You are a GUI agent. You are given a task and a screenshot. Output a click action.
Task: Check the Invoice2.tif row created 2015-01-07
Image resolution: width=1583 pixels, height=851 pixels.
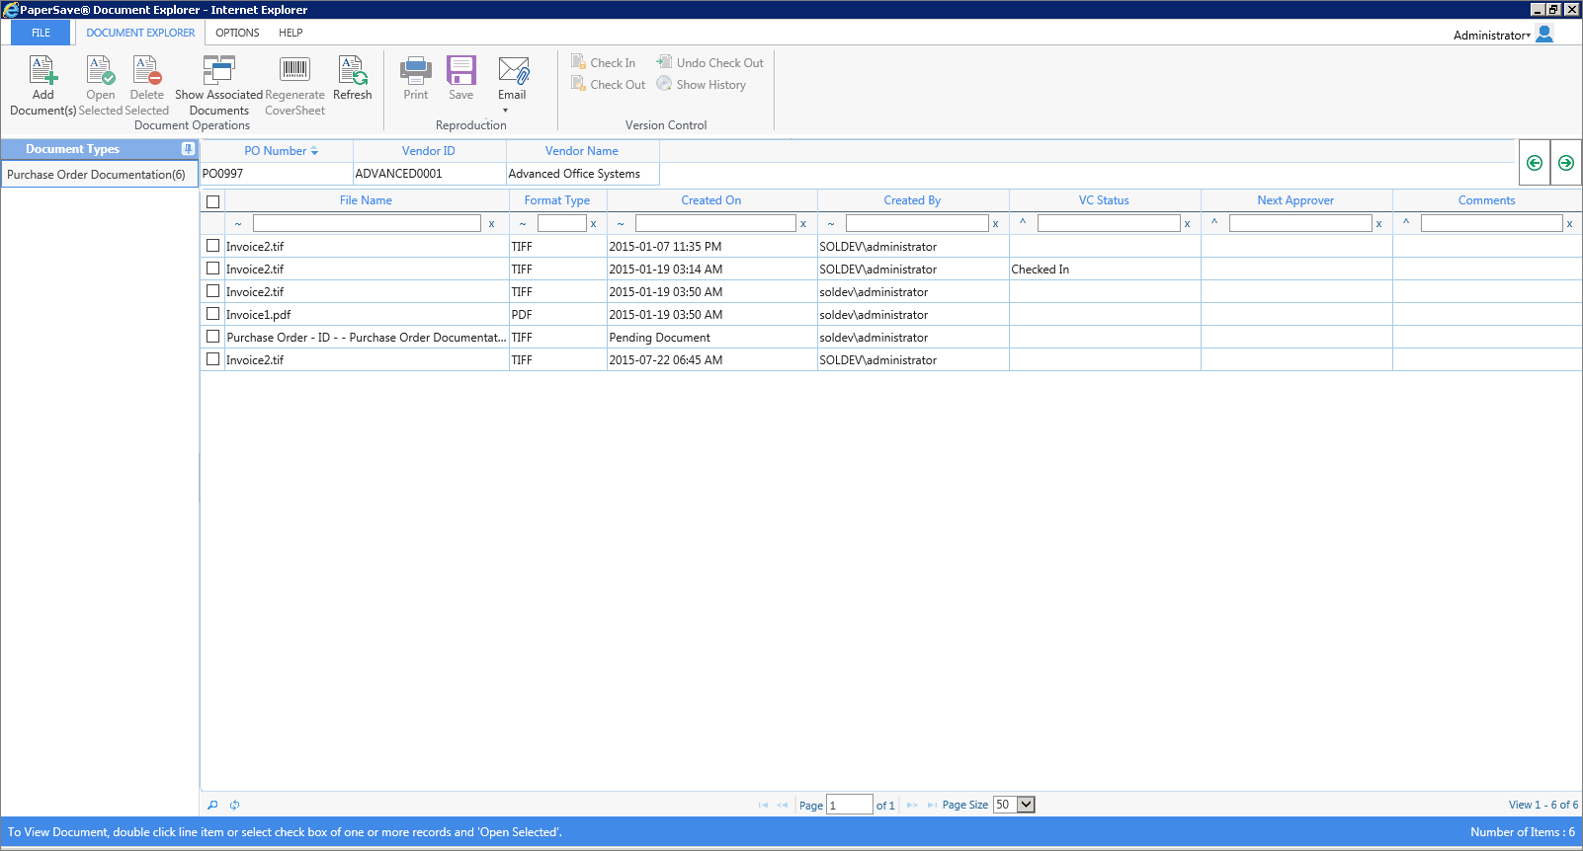click(212, 245)
